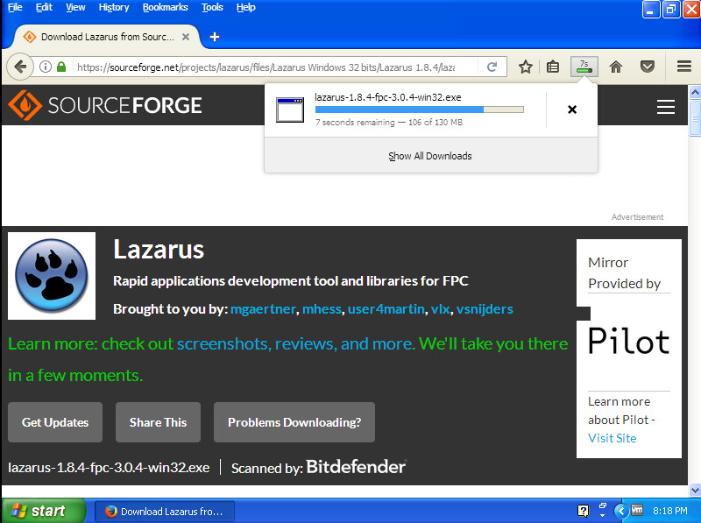The height and width of the screenshot is (523, 701).
Task: Click the VMware tools tray icon
Action: pyautogui.click(x=637, y=510)
